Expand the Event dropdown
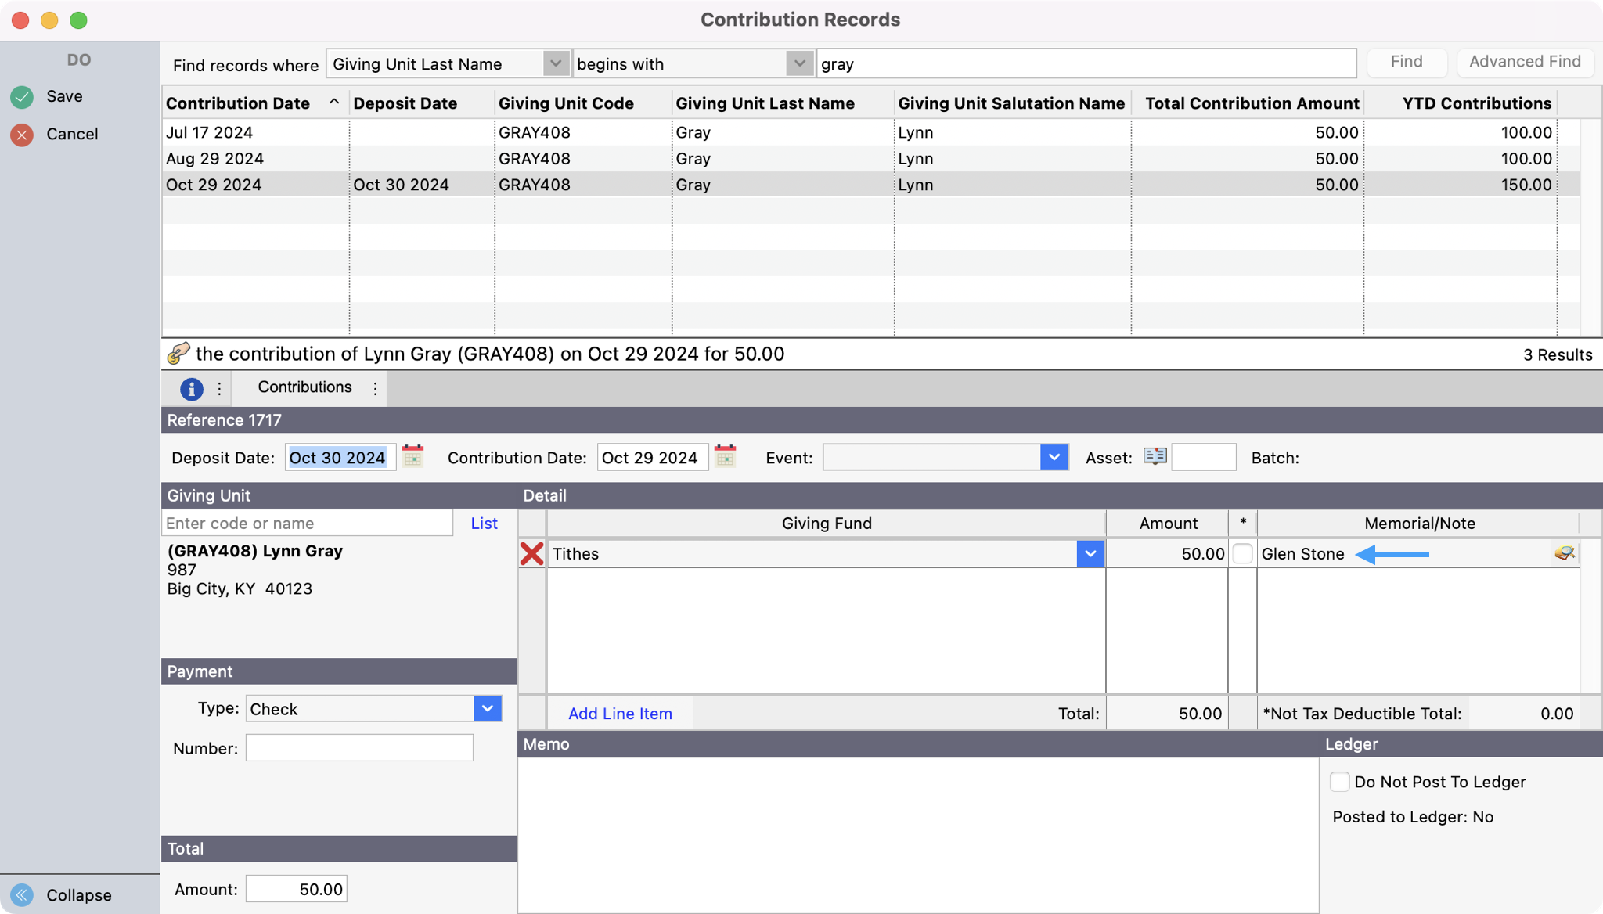Image resolution: width=1603 pixels, height=914 pixels. click(x=1054, y=457)
